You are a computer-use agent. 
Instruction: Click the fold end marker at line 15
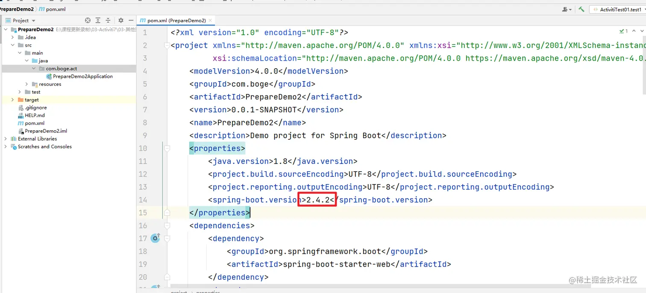(167, 212)
